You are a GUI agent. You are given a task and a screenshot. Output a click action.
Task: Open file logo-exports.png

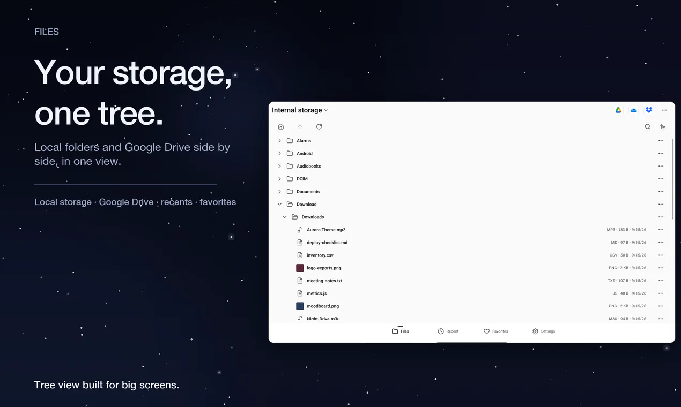(x=324, y=268)
